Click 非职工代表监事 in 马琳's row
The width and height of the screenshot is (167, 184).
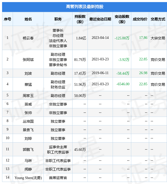pos(58,160)
